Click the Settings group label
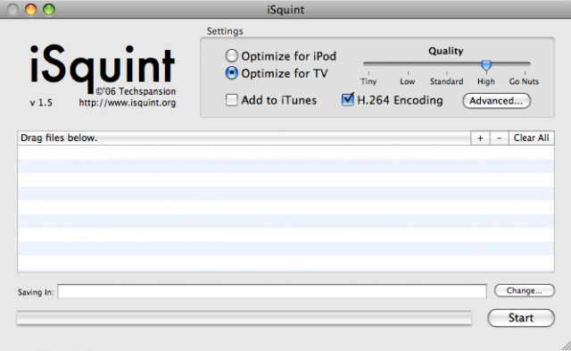Image resolution: width=571 pixels, height=351 pixels. click(x=225, y=31)
